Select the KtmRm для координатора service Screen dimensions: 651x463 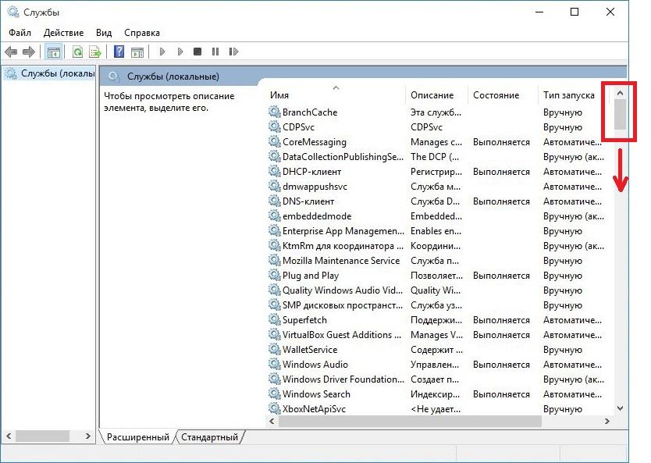click(x=439, y=246)
